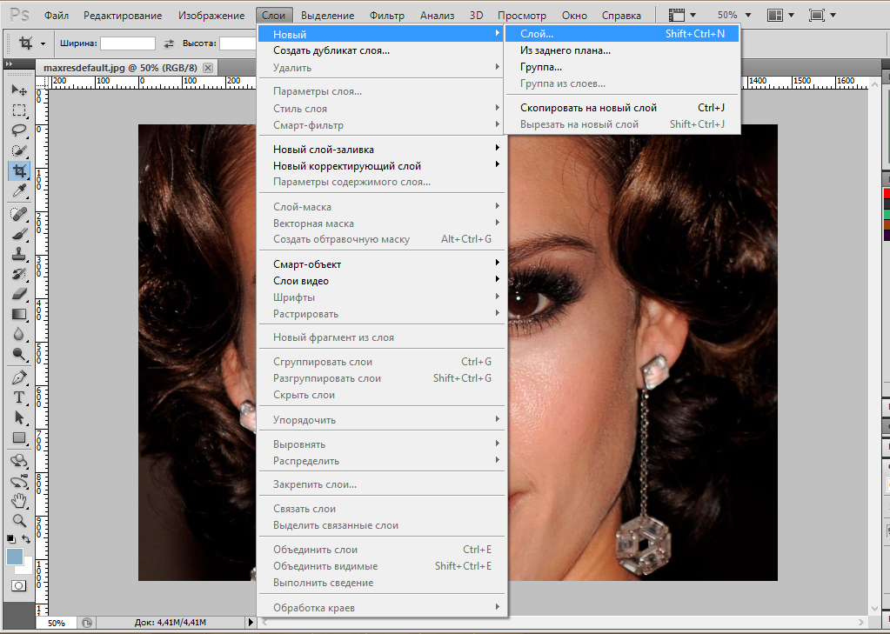Open the Фильтр menu
Screen dimensions: 890x634
[x=387, y=16]
